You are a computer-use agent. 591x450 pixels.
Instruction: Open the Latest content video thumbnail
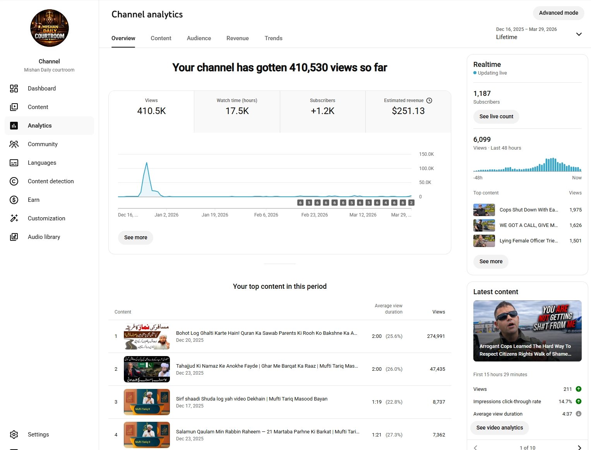point(527,331)
